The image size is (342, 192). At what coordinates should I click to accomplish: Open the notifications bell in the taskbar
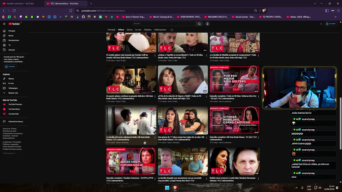coord(337,188)
